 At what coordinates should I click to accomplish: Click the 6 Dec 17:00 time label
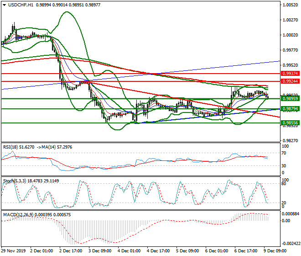pyautogui.click(x=246, y=251)
